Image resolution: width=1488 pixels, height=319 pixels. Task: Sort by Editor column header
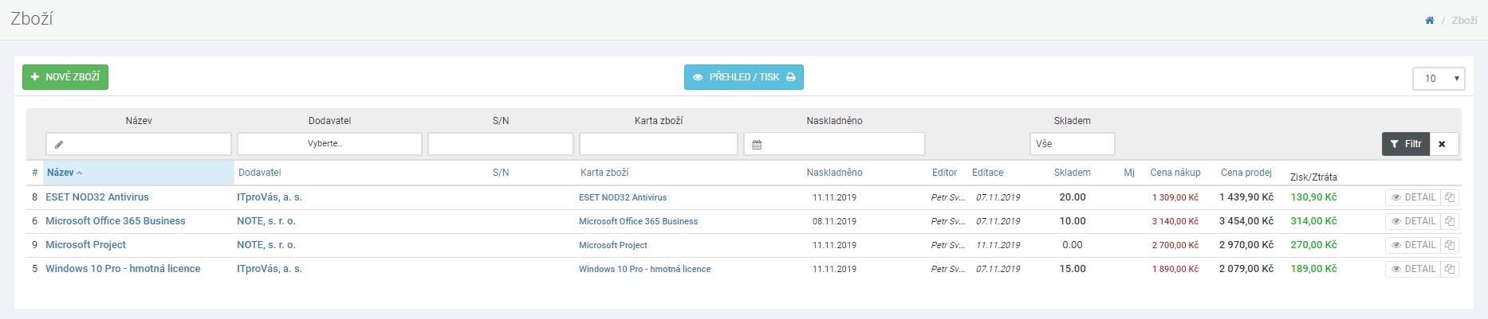click(944, 173)
